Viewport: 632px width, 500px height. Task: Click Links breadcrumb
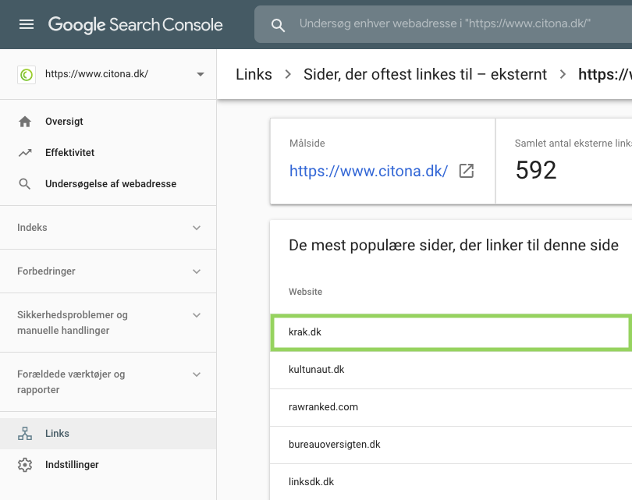point(254,75)
